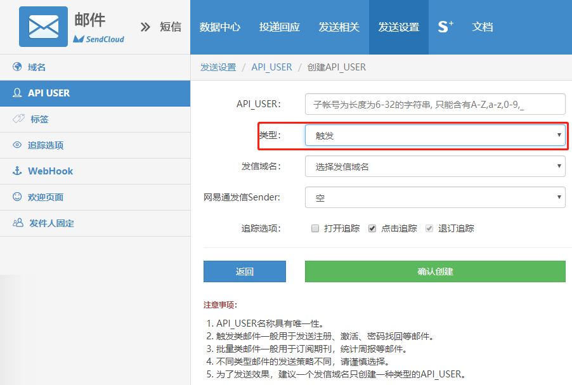Click the blue 返回 return button

tap(244, 271)
